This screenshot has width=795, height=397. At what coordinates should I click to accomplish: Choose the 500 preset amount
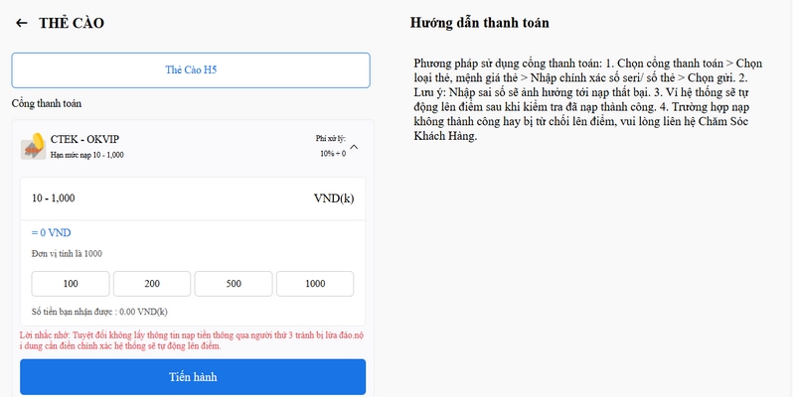(234, 284)
